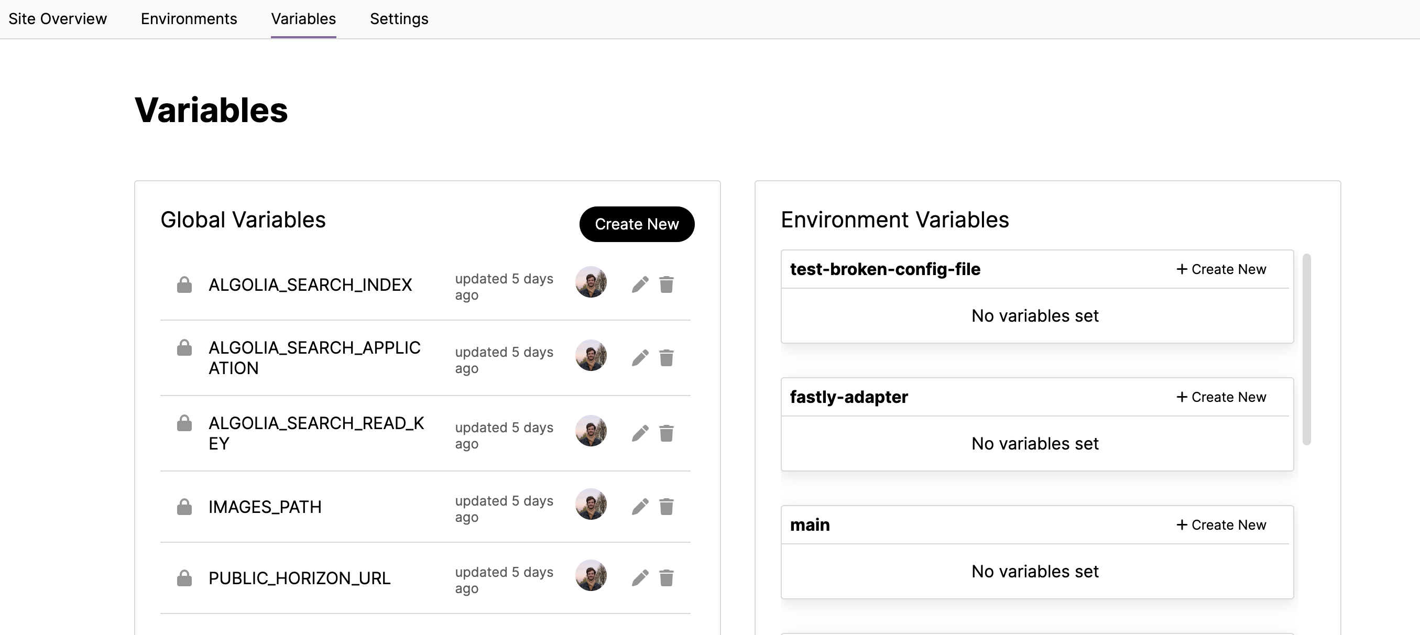This screenshot has width=1420, height=635.
Task: Click the fastly-adapter environment heading
Action: click(x=849, y=398)
